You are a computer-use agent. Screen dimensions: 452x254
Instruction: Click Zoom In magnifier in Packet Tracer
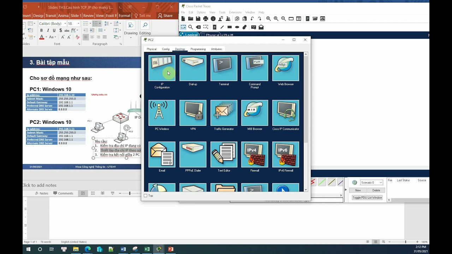click(268, 19)
